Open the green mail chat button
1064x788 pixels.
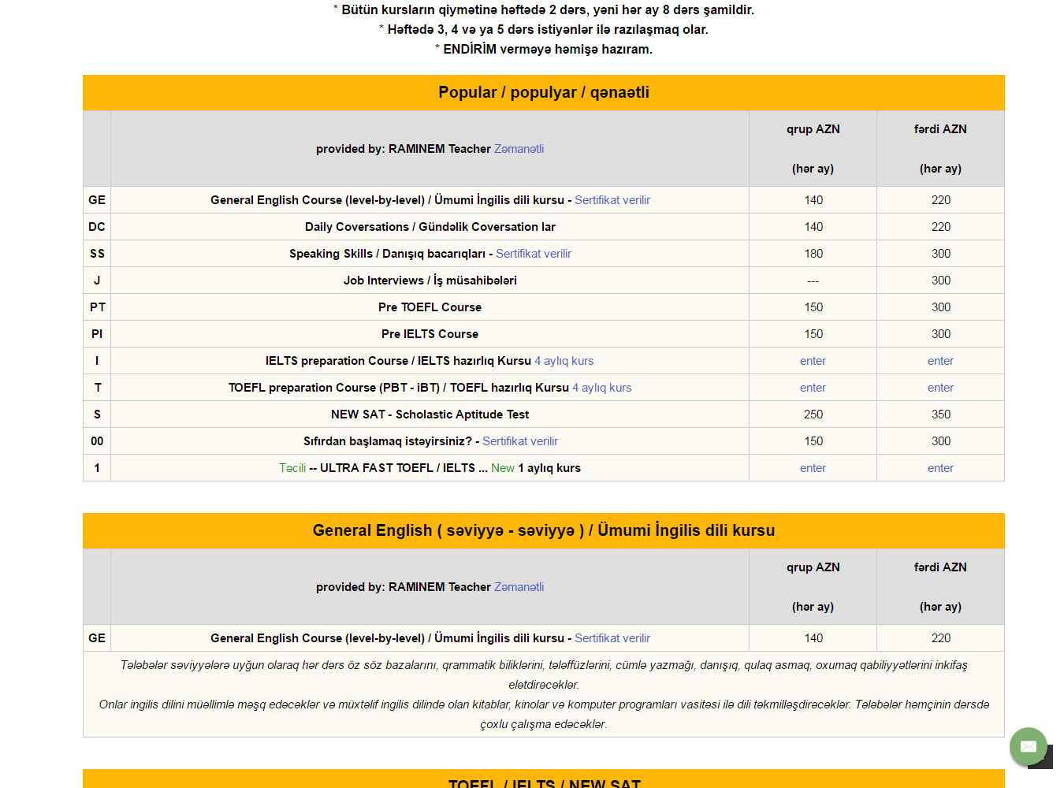tap(1028, 745)
